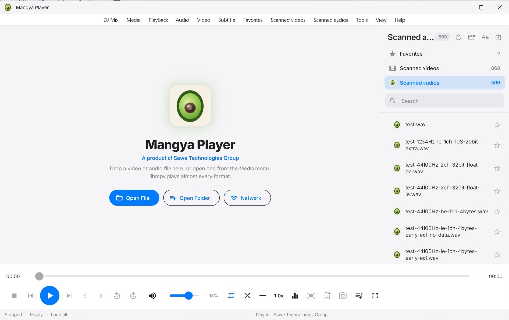Star test-44100Hz-2ch-32bit-float-le.wav

point(497,191)
